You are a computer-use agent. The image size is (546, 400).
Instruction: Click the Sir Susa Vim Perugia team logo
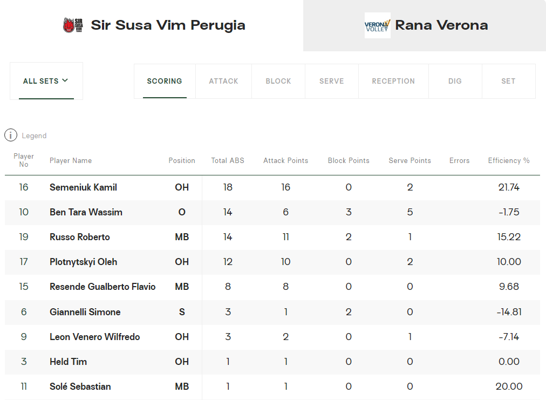point(73,25)
